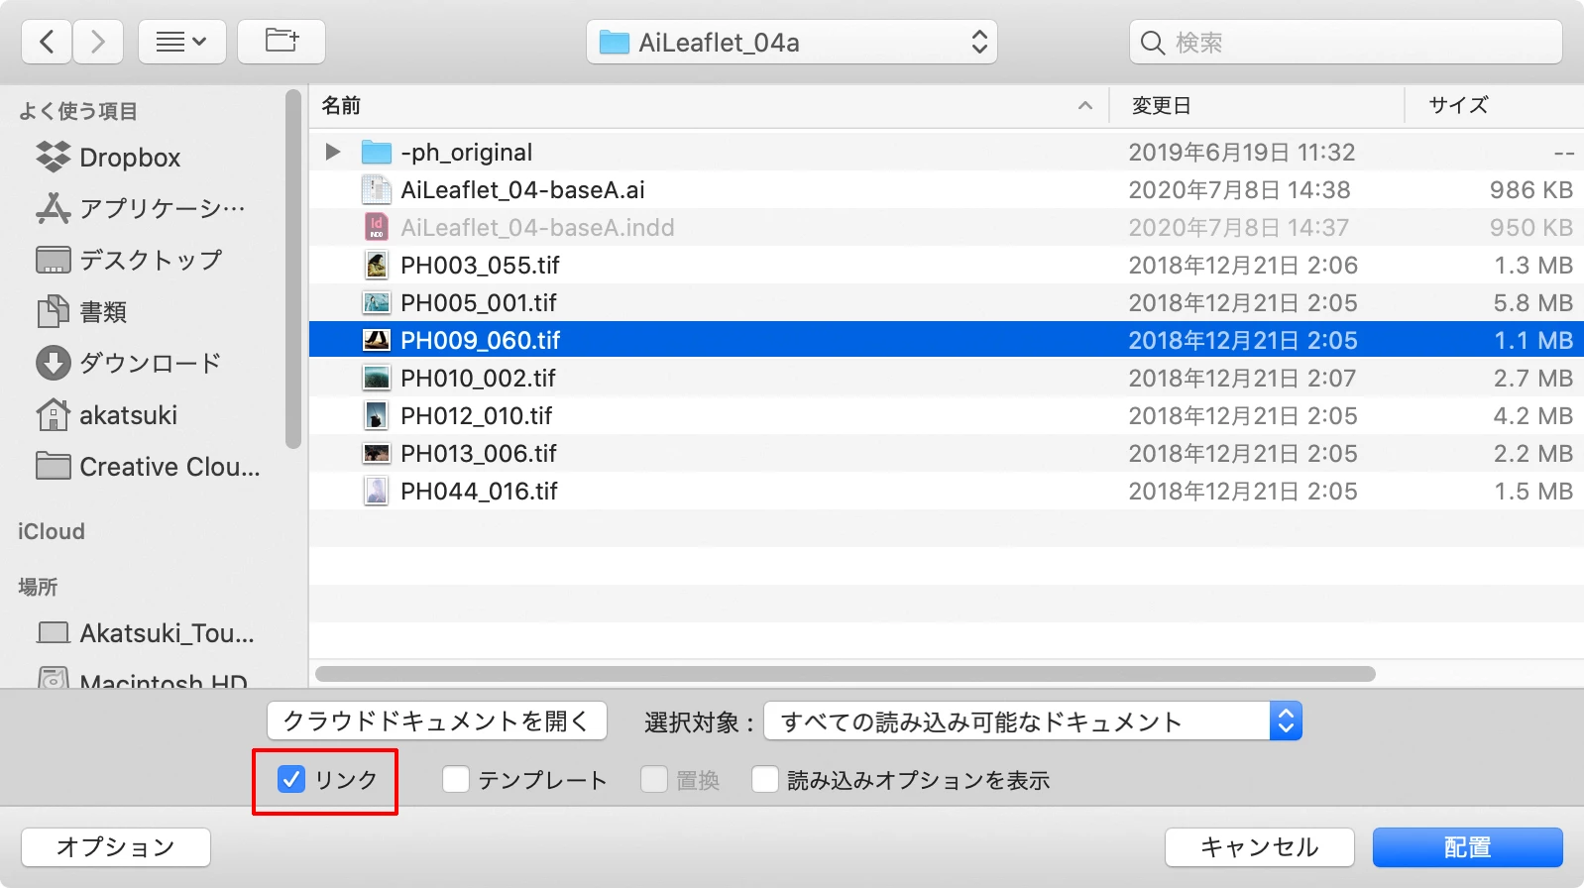Enable the テンプレート checkbox
The width and height of the screenshot is (1584, 888).
point(456,780)
